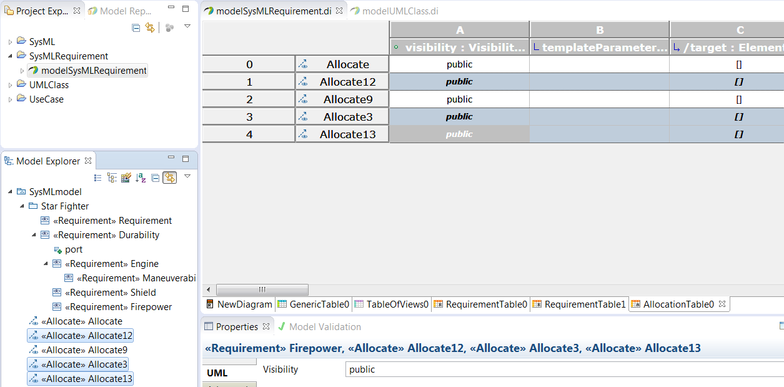Expand the UseCase project folder

click(10, 99)
